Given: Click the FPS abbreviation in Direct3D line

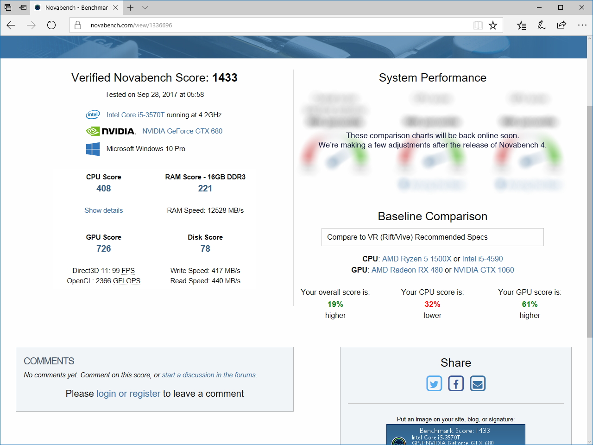Looking at the screenshot, I should click(x=128, y=271).
